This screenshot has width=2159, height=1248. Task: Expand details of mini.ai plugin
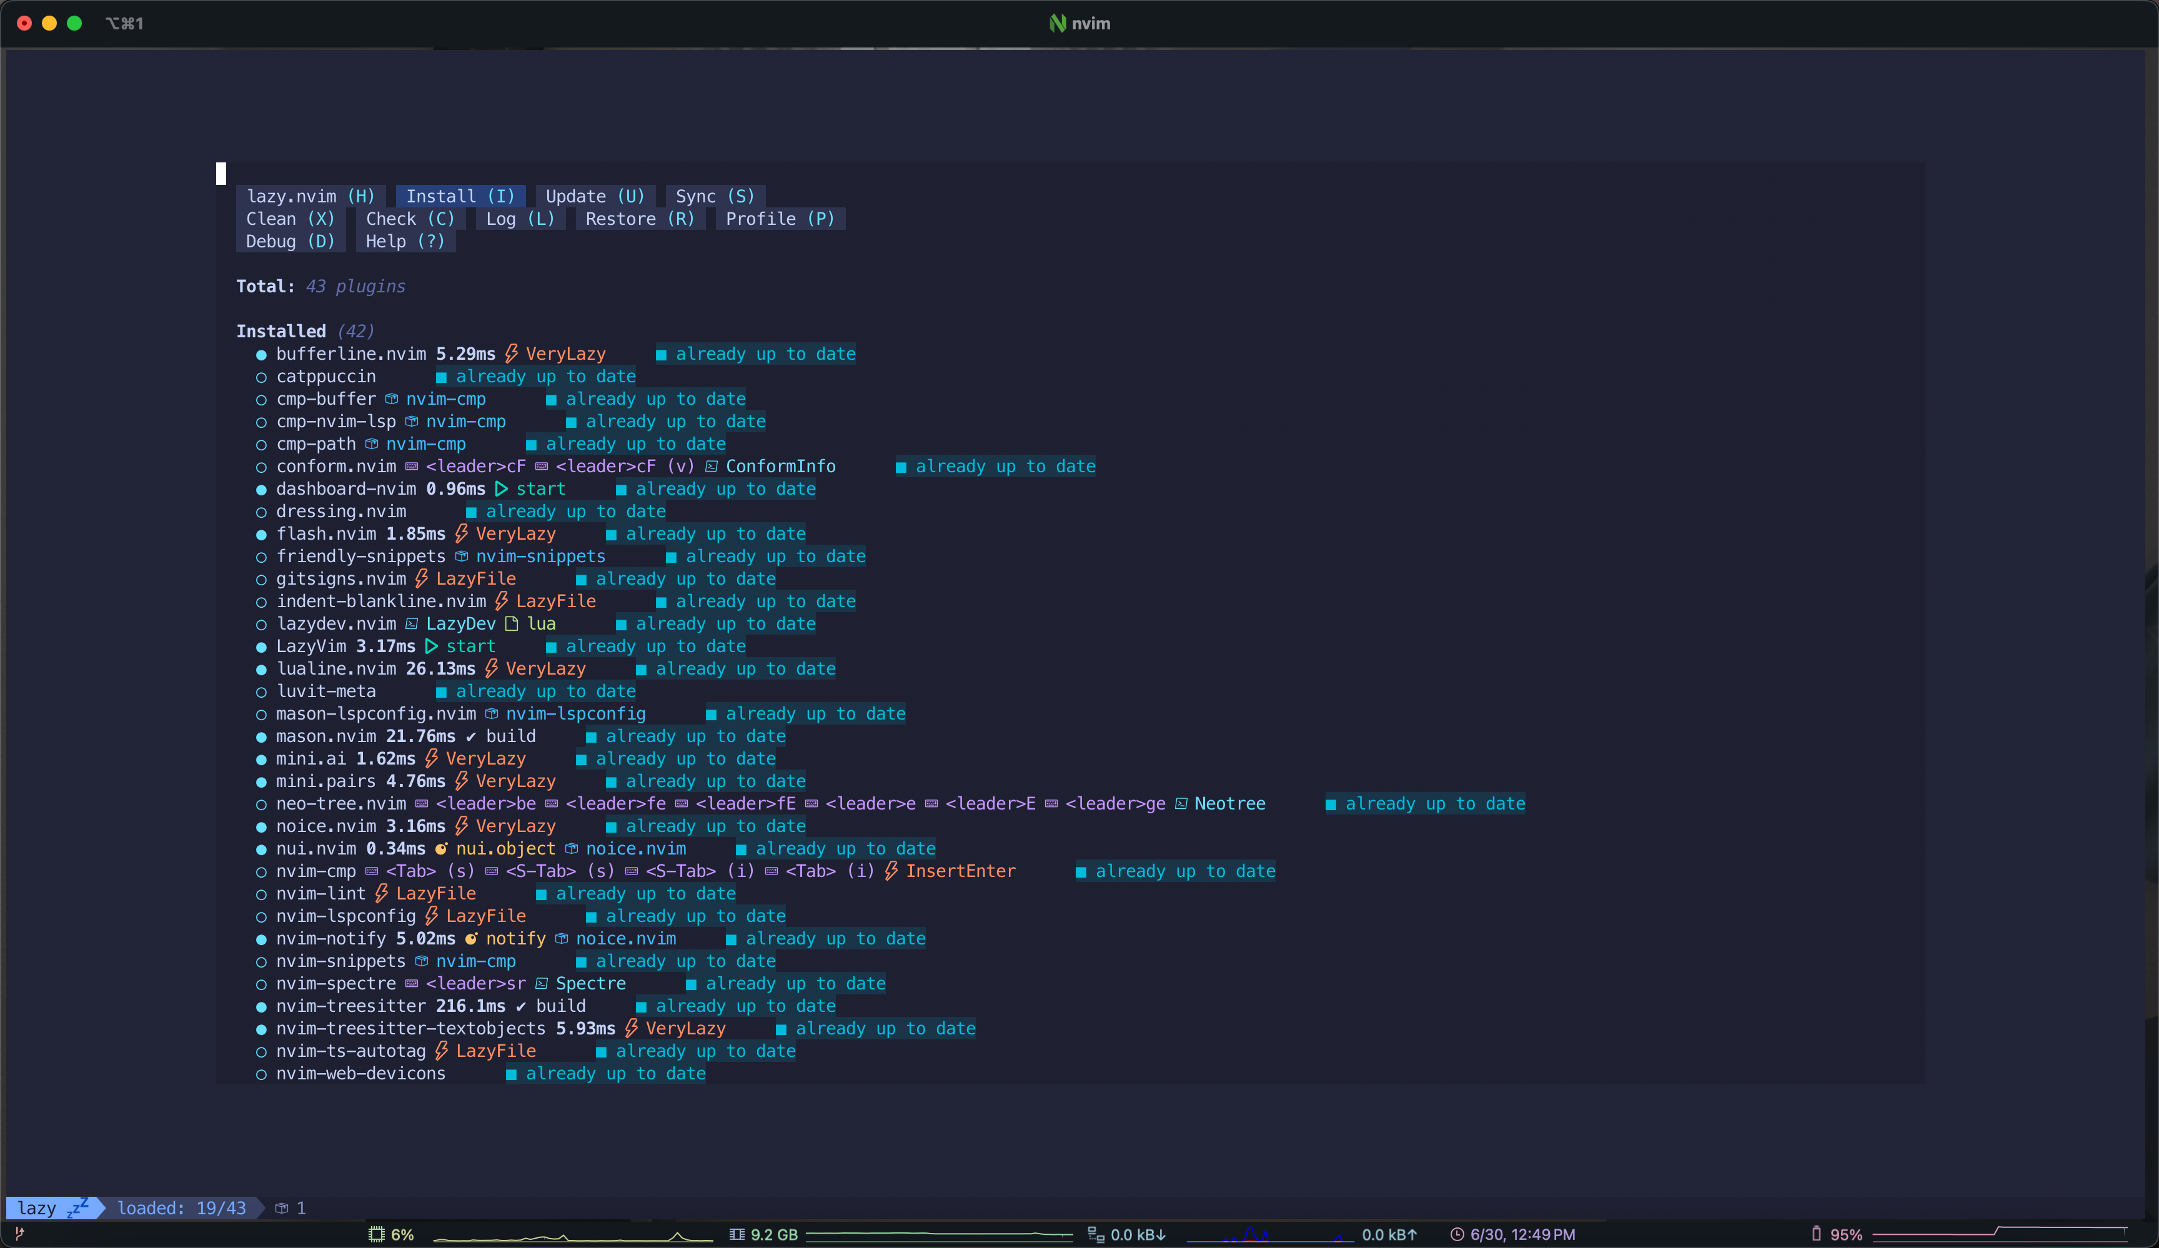pos(311,759)
